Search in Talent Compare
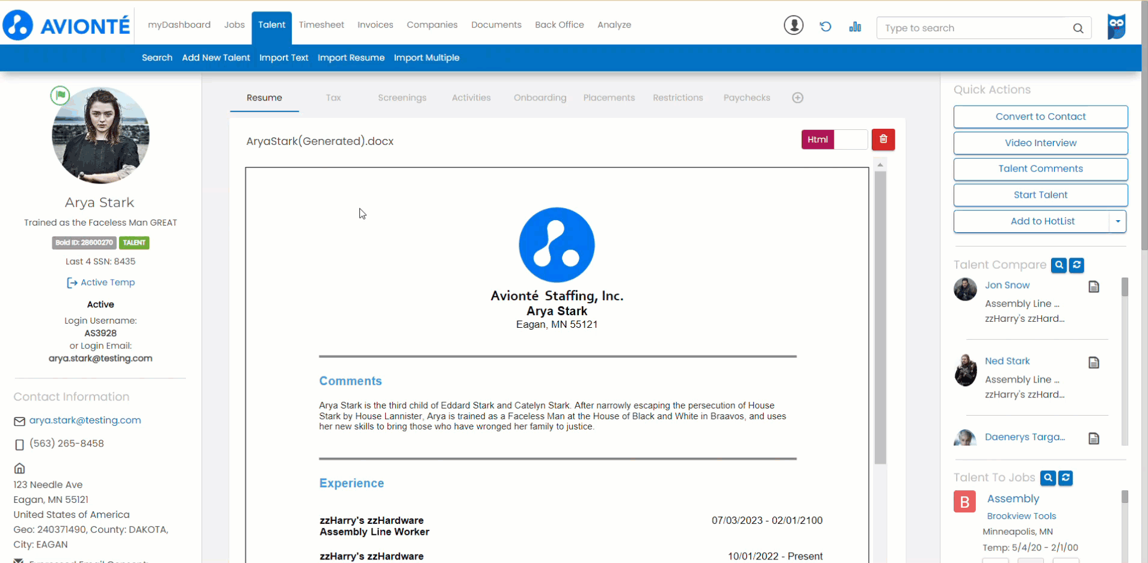1148x563 pixels. tap(1059, 265)
